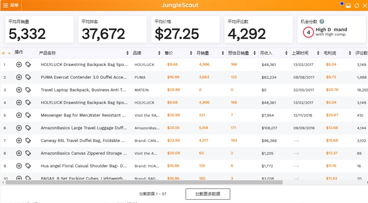Click the opportunity score 4 circle
The image size is (368, 203).
tap(308, 32)
